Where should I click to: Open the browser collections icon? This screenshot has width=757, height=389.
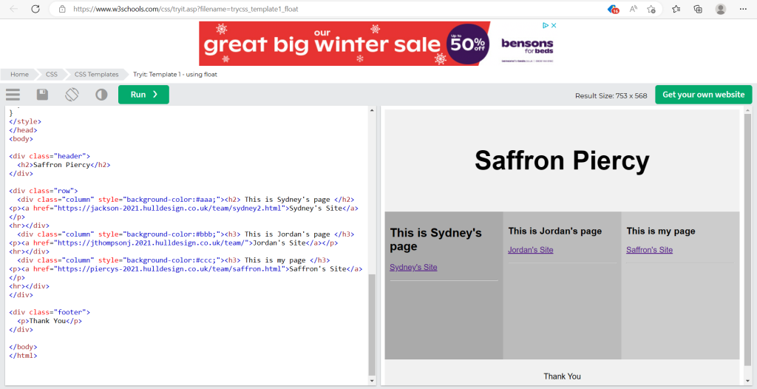pyautogui.click(x=698, y=9)
